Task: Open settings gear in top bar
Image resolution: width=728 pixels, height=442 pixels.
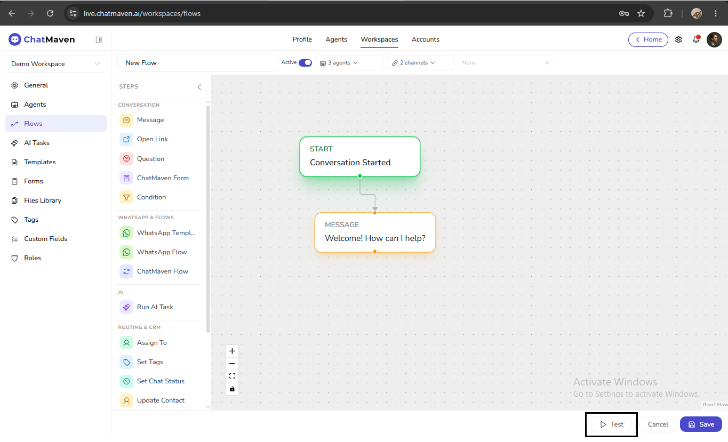Action: [x=678, y=39]
